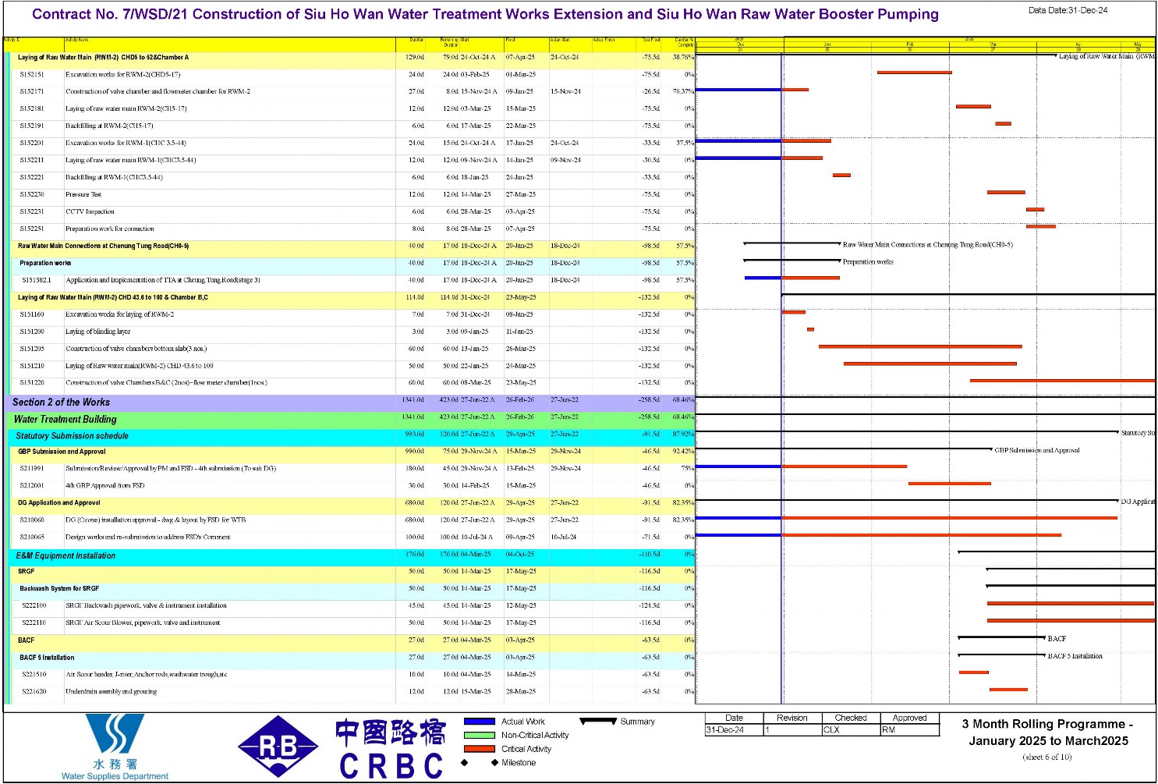Click the 70.37% complete value for S152171
1158x784 pixels.
point(683,92)
